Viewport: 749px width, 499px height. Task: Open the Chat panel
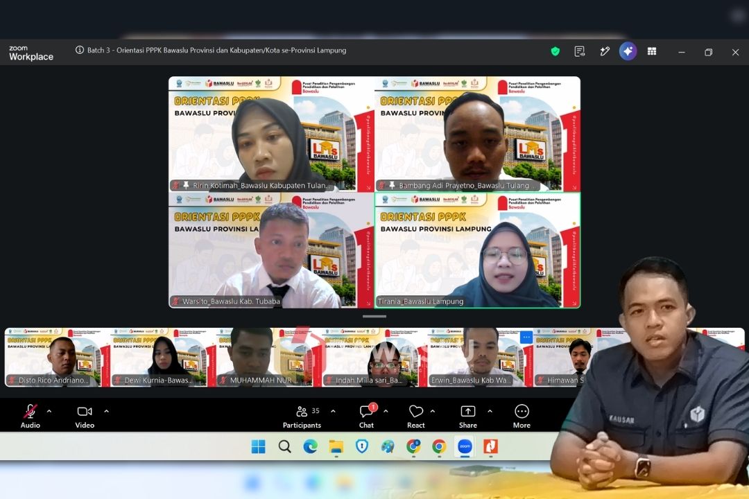tap(367, 417)
